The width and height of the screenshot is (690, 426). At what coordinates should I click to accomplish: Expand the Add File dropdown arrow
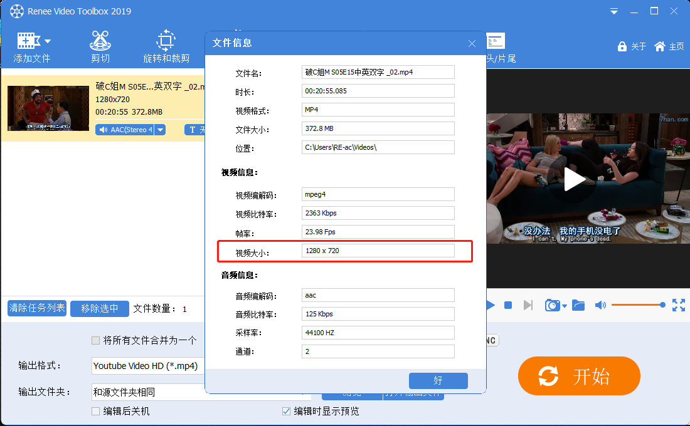[x=48, y=41]
